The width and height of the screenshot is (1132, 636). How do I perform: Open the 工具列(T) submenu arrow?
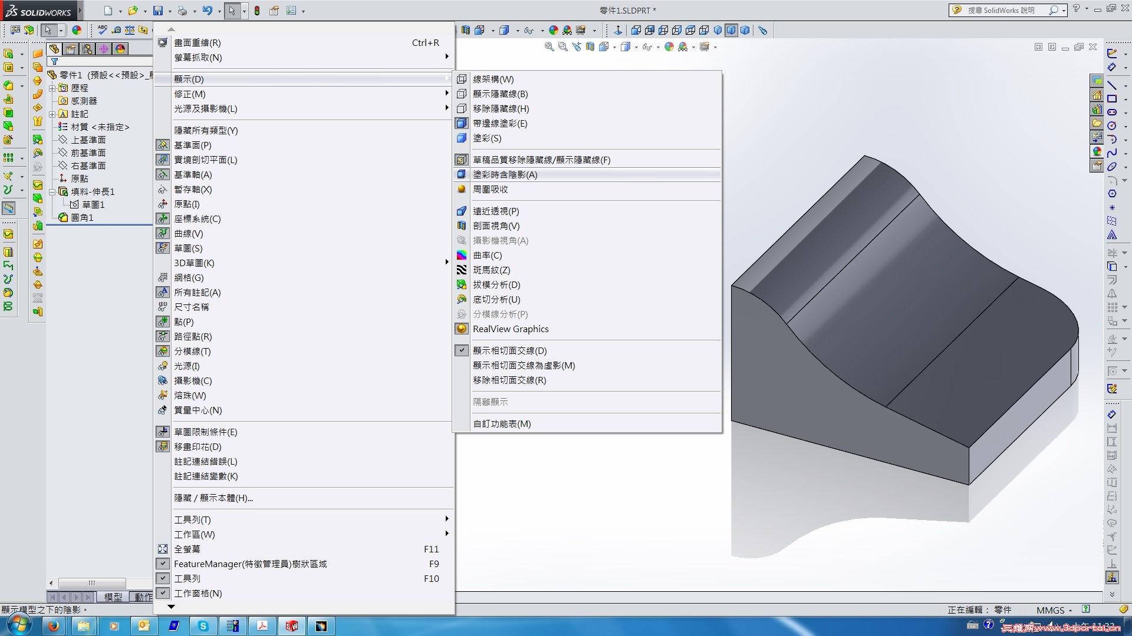point(446,519)
